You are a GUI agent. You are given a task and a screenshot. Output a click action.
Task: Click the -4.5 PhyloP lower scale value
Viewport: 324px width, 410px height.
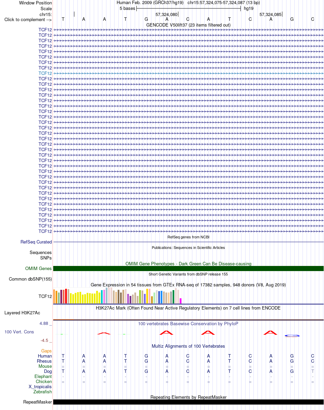[x=45, y=340]
